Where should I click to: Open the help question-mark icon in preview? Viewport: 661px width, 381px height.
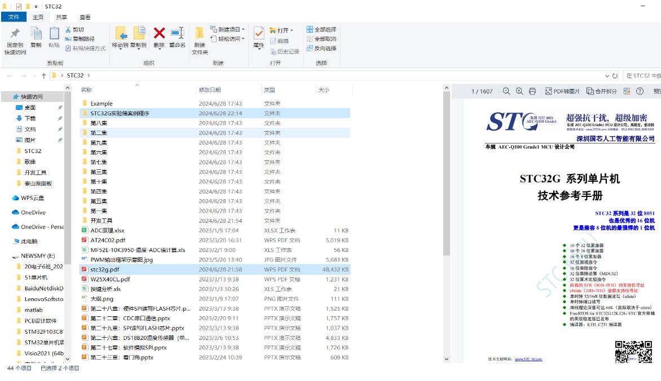click(640, 91)
